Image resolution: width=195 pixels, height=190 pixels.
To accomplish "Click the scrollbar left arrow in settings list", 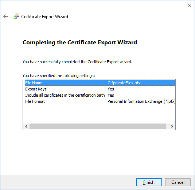I will click(26, 126).
